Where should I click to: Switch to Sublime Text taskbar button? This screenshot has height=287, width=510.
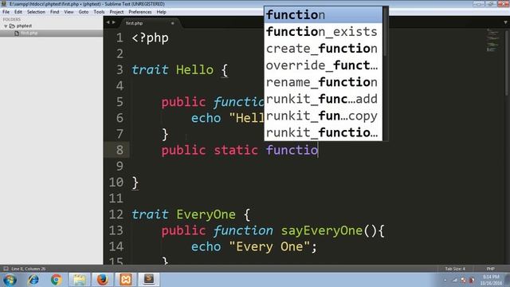tap(149, 280)
